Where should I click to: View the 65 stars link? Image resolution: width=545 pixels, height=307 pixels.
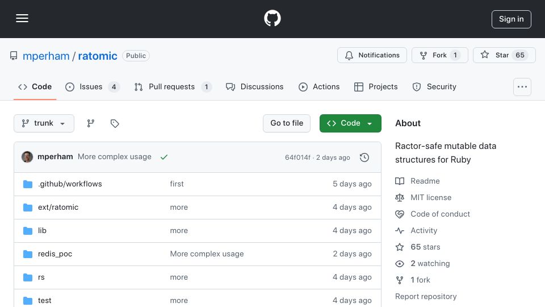425,247
